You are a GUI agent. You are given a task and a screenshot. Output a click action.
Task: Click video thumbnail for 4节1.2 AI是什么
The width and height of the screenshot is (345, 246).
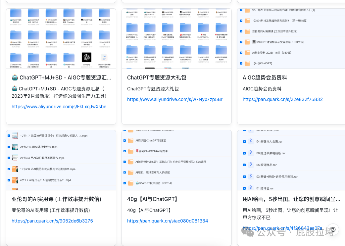click(15, 180)
